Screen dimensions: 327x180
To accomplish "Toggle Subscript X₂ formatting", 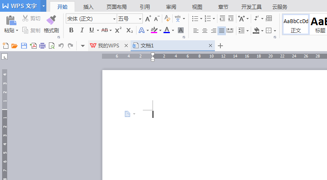I will coord(129,31).
